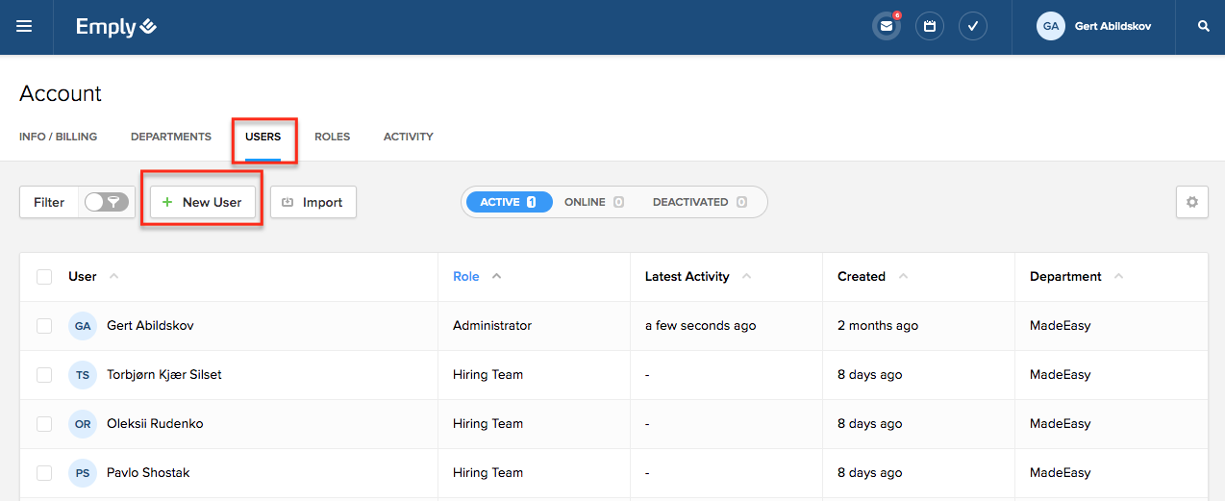The image size is (1225, 501).
Task: Open table settings gear icon
Action: point(1191,202)
